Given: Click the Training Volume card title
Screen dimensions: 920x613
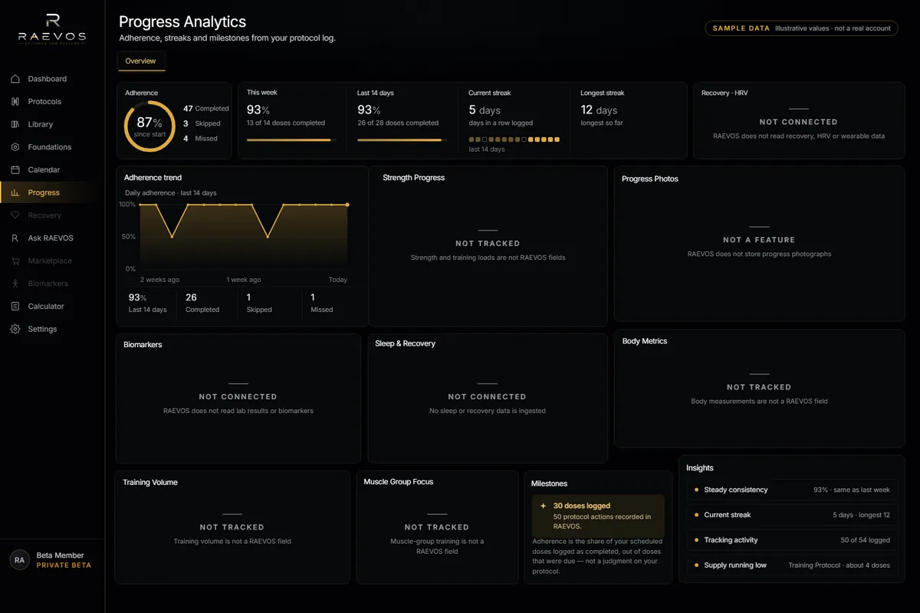Looking at the screenshot, I should [150, 483].
